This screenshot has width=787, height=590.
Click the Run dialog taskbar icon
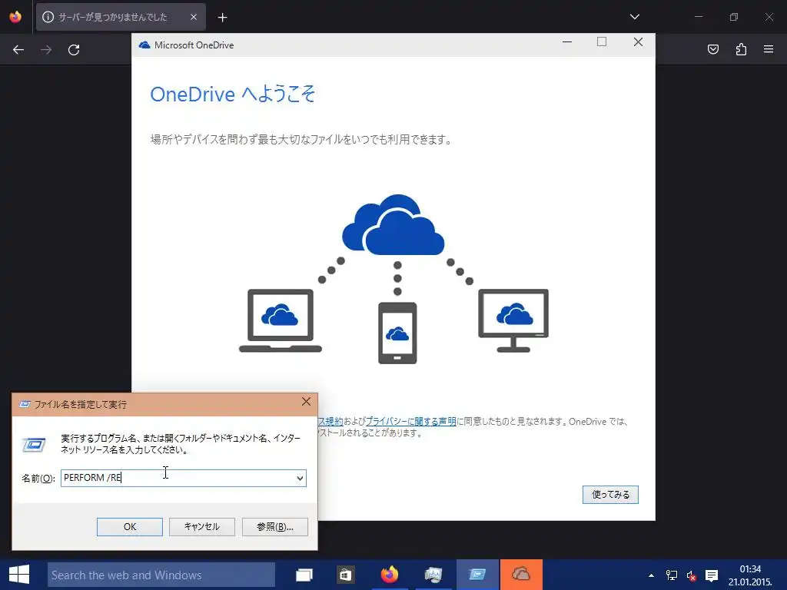tap(477, 575)
